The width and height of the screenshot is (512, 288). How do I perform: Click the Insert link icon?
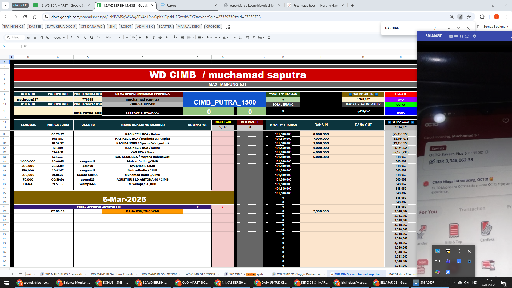pyautogui.click(x=234, y=38)
